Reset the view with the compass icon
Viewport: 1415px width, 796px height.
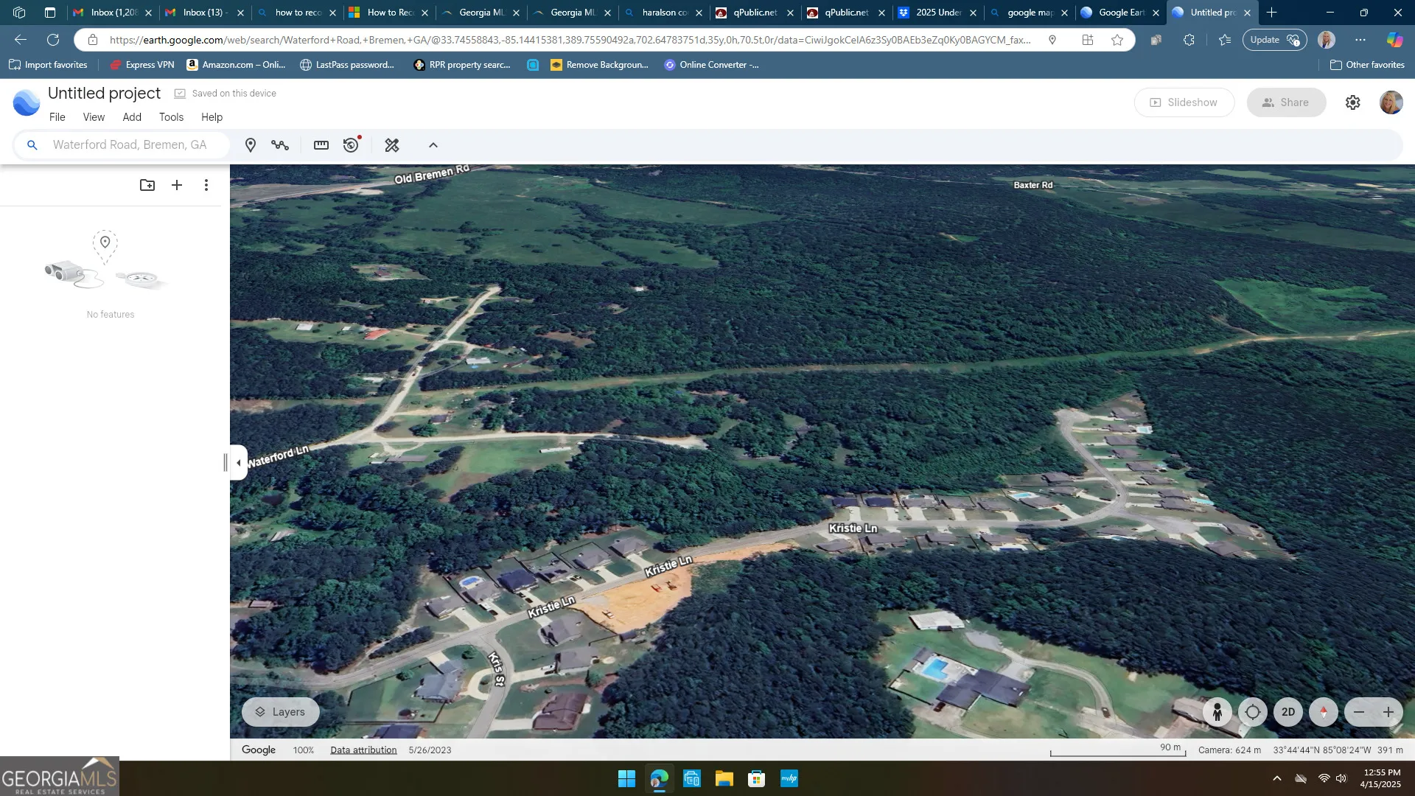(1324, 712)
